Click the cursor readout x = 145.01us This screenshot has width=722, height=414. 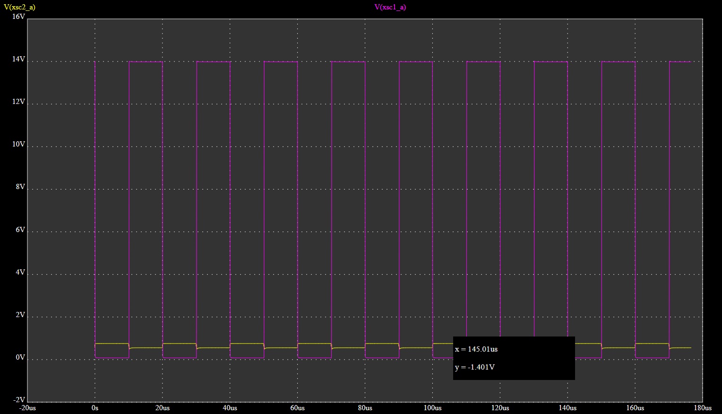(476, 349)
